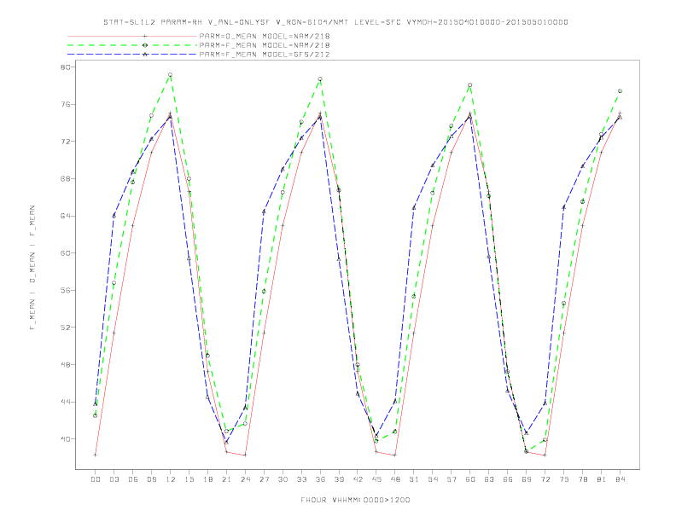Click x-axis forecast hour label 54

[433, 479]
